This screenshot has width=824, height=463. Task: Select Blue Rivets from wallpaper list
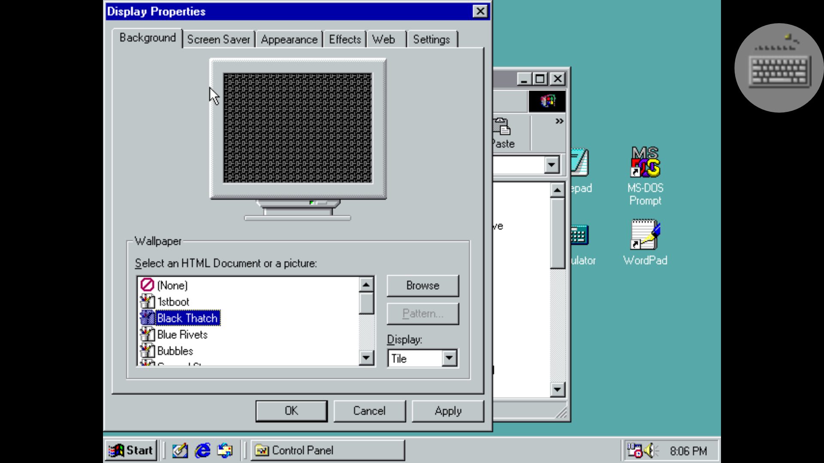pyautogui.click(x=183, y=334)
